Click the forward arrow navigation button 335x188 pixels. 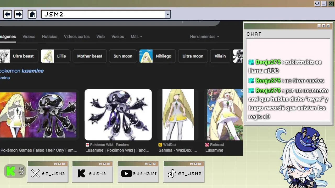point(19,14)
